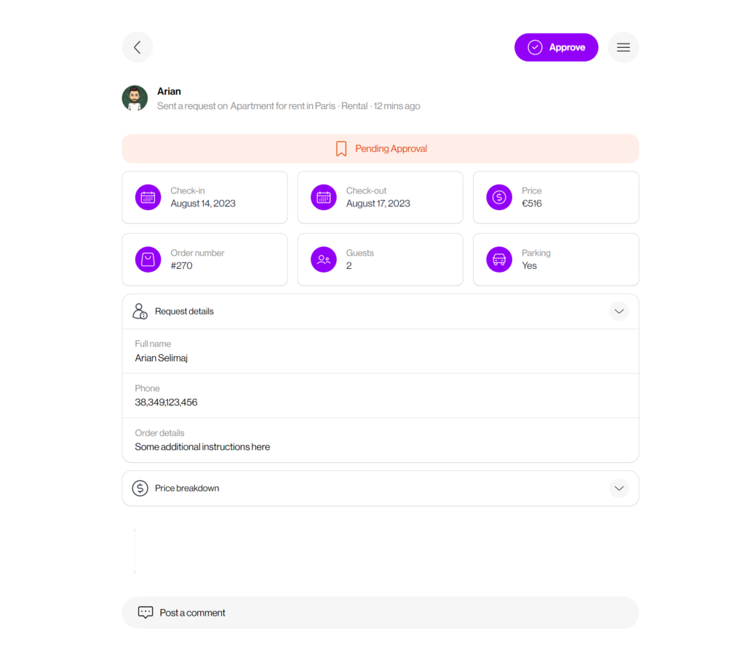Expand the Price breakdown section
745x665 pixels.
[618, 488]
